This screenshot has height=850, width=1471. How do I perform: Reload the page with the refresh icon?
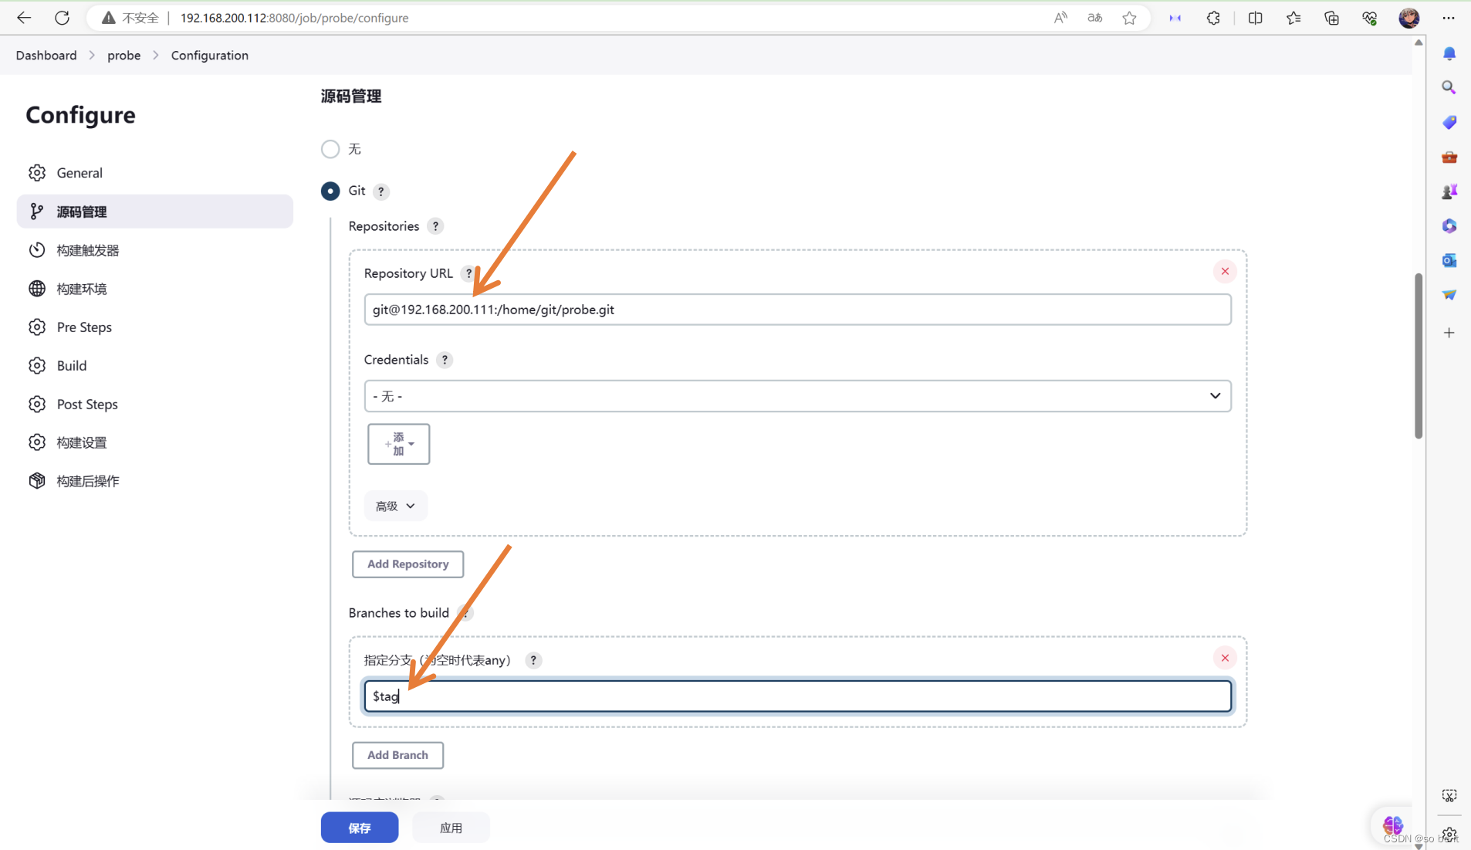[x=62, y=18]
